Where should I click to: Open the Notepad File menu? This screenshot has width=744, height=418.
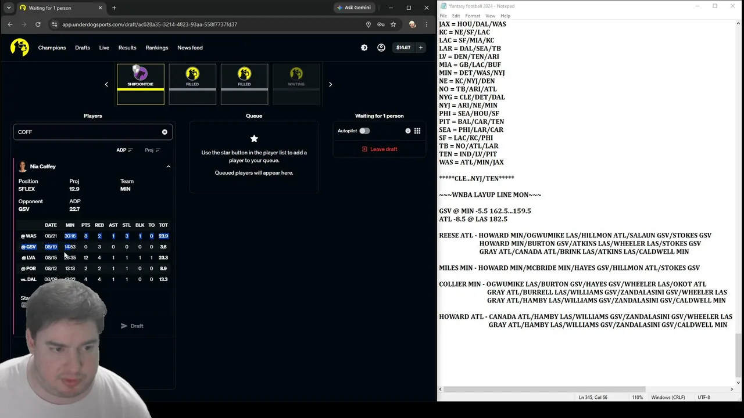pyautogui.click(x=443, y=16)
